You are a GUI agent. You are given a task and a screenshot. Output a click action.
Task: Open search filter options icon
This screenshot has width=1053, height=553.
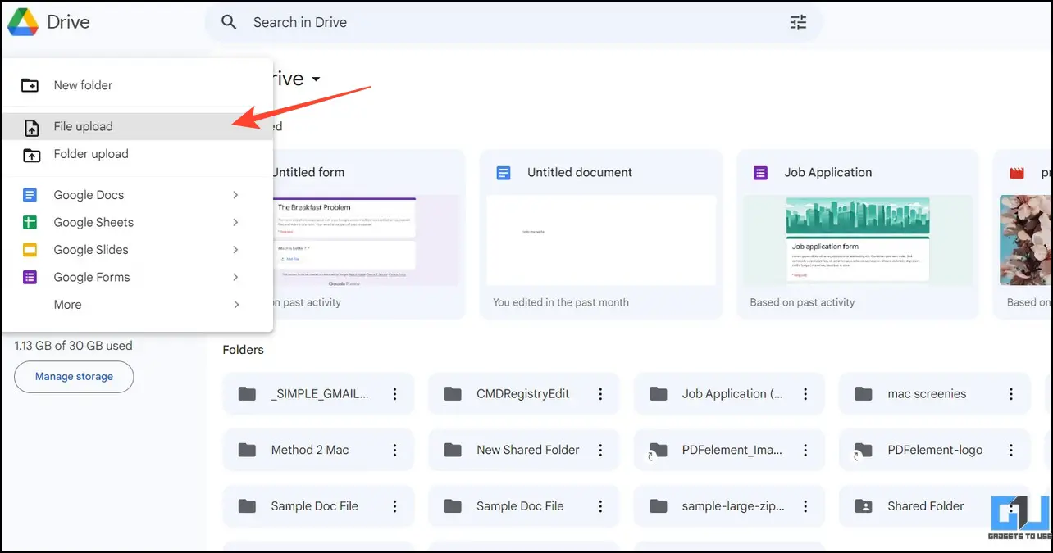[798, 22]
